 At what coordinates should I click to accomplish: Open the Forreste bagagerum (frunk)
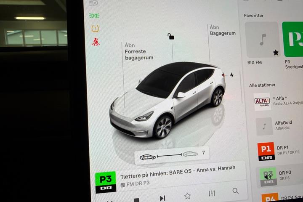pyautogui.click(x=139, y=51)
